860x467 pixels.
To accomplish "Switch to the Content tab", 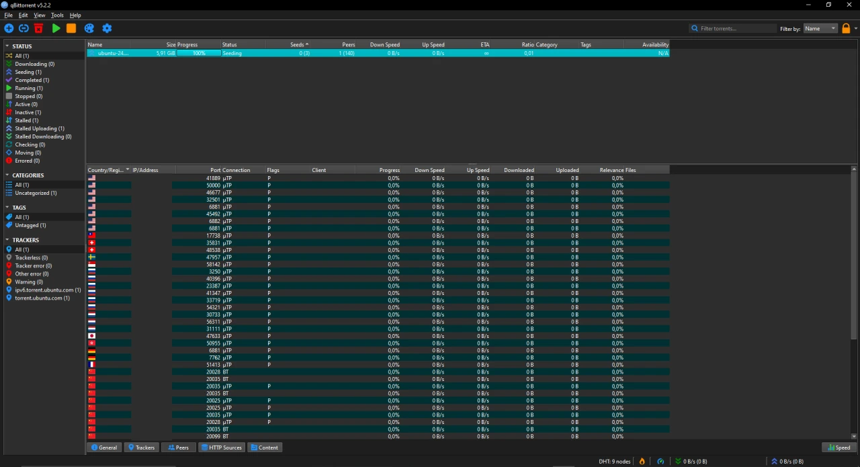I will 265,448.
